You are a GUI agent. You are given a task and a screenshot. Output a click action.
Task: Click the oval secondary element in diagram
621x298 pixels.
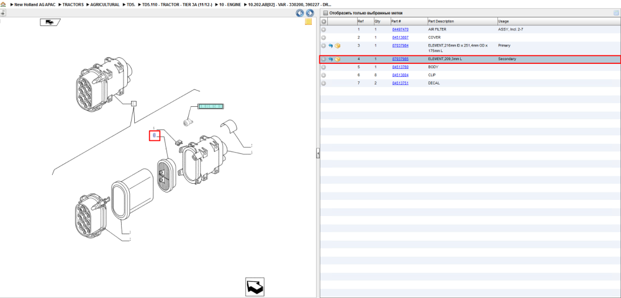(166, 176)
